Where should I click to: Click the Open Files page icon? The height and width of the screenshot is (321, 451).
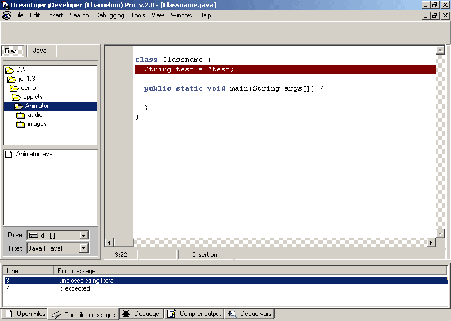pos(9,314)
